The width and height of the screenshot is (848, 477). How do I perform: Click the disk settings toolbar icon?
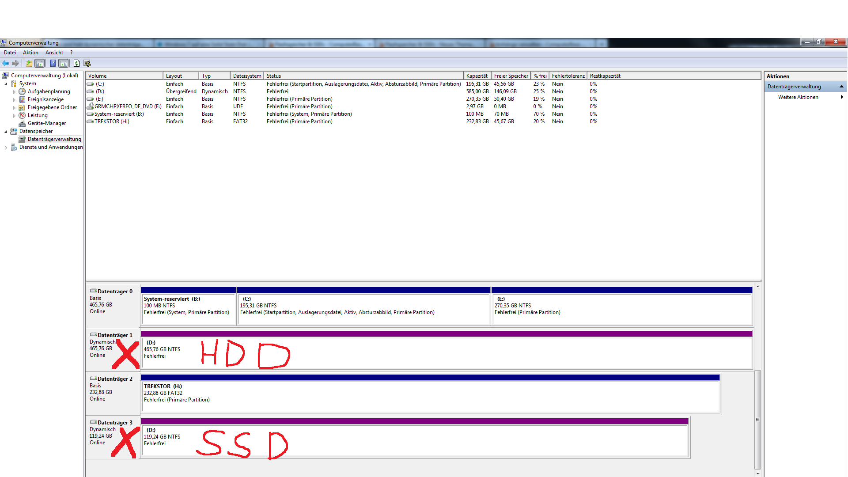87,63
